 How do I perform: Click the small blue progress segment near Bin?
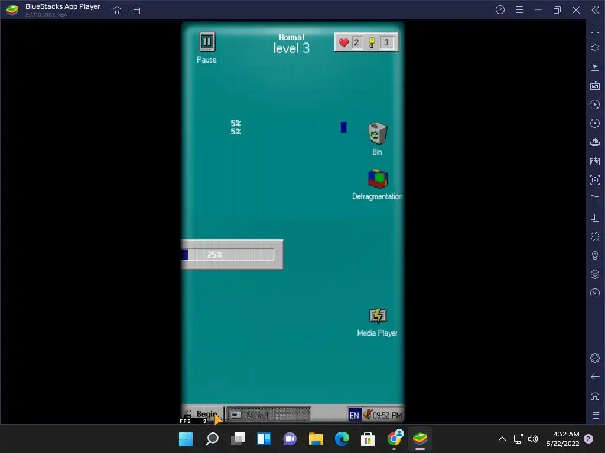[343, 127]
